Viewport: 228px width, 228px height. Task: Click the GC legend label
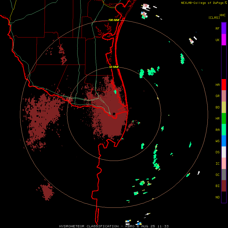(x=217, y=175)
